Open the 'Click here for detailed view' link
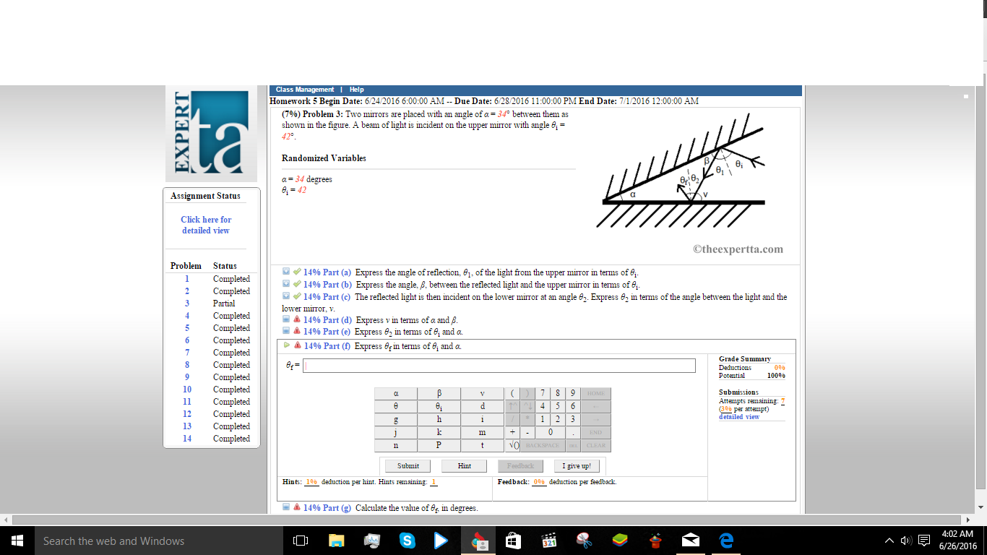Viewport: 987px width, 555px height. [206, 225]
